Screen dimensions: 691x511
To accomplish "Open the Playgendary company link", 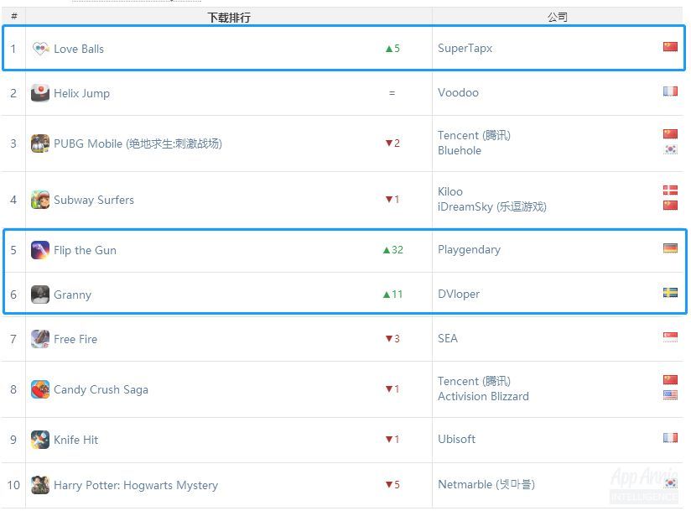I will 469,250.
